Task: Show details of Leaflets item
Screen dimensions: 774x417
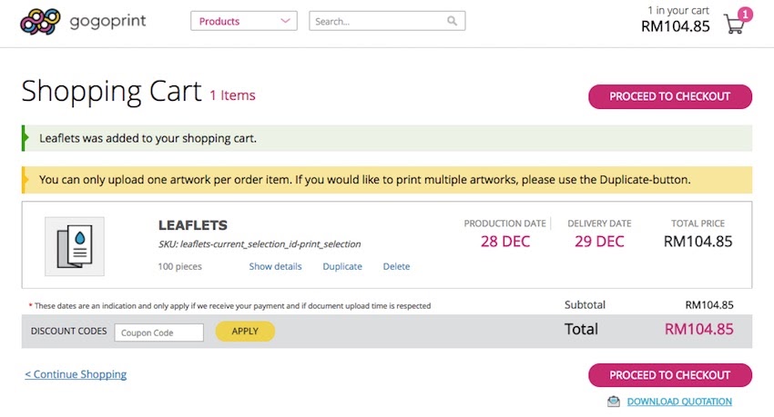Action: click(275, 266)
